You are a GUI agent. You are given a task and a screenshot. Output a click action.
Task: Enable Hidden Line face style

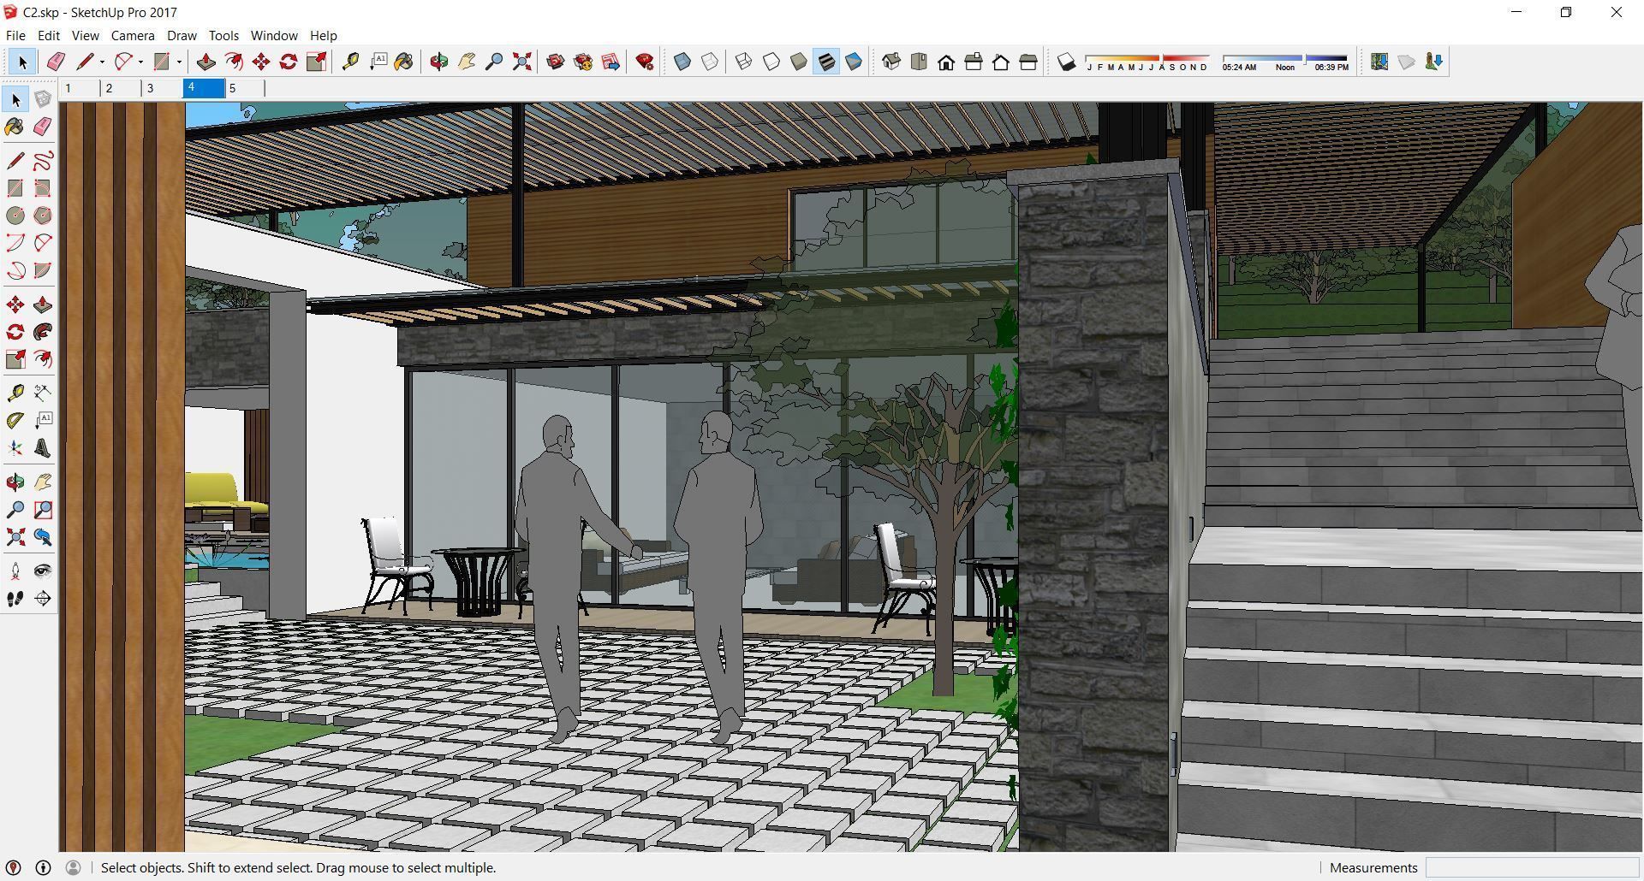(771, 62)
